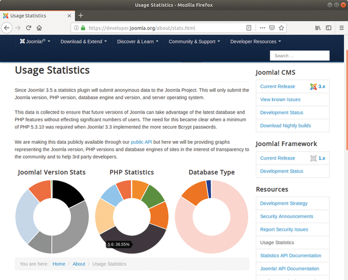This screenshot has width=348, height=280.
Task: Click the Database Type chart title
Action: click(212, 172)
